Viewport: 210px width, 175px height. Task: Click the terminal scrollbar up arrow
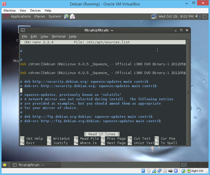188,42
